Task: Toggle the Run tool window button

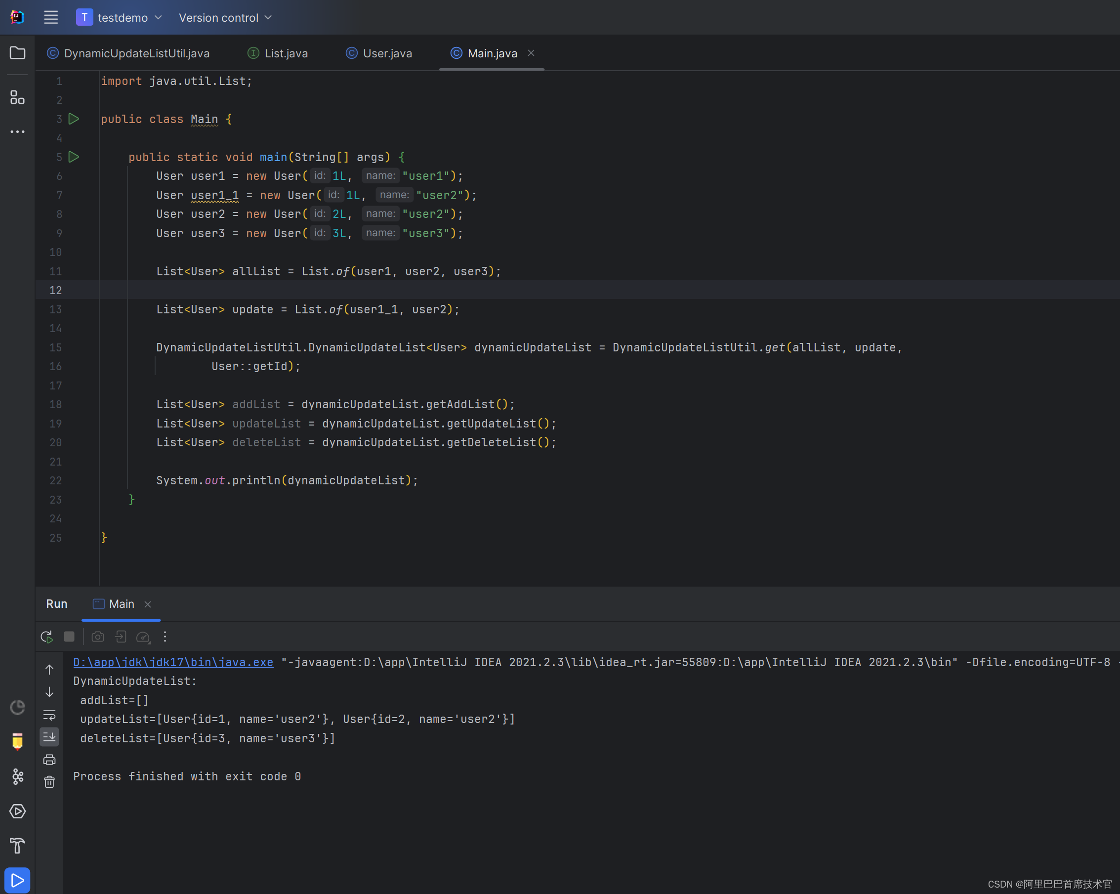Action: click(x=17, y=881)
